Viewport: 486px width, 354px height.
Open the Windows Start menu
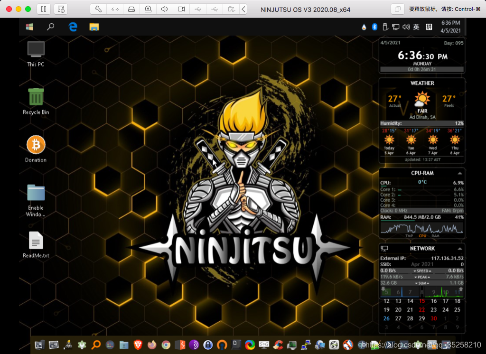[x=29, y=27]
